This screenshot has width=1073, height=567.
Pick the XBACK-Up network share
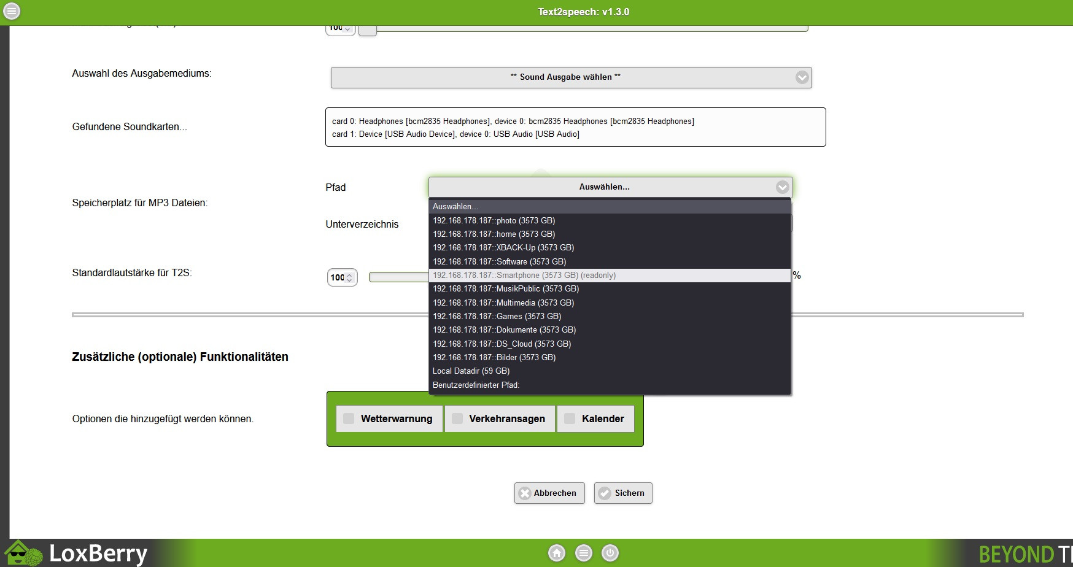[x=610, y=248]
